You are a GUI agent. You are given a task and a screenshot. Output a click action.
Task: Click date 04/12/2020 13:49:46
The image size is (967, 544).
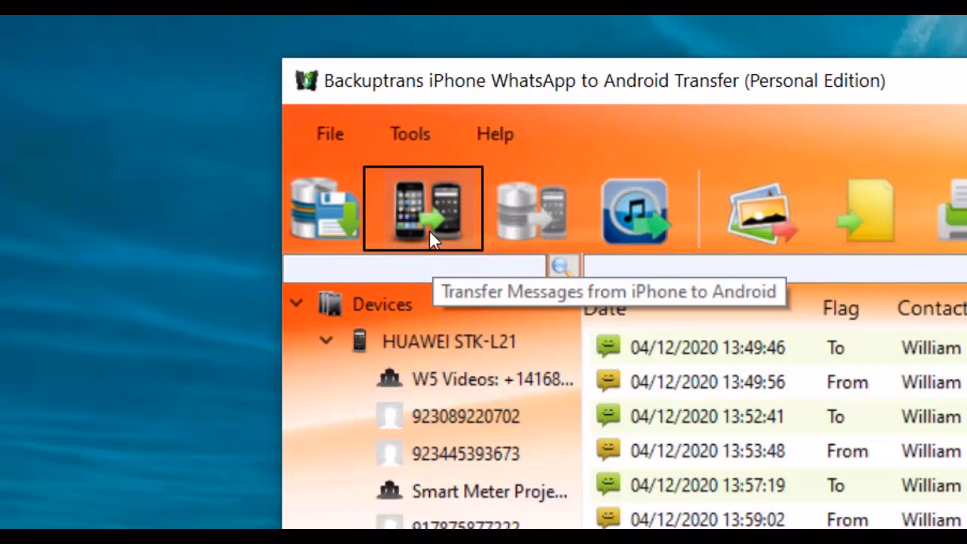pyautogui.click(x=708, y=348)
